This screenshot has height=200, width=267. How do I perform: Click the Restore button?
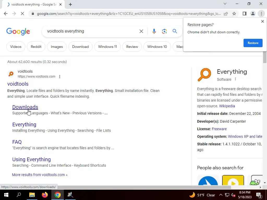pyautogui.click(x=253, y=43)
